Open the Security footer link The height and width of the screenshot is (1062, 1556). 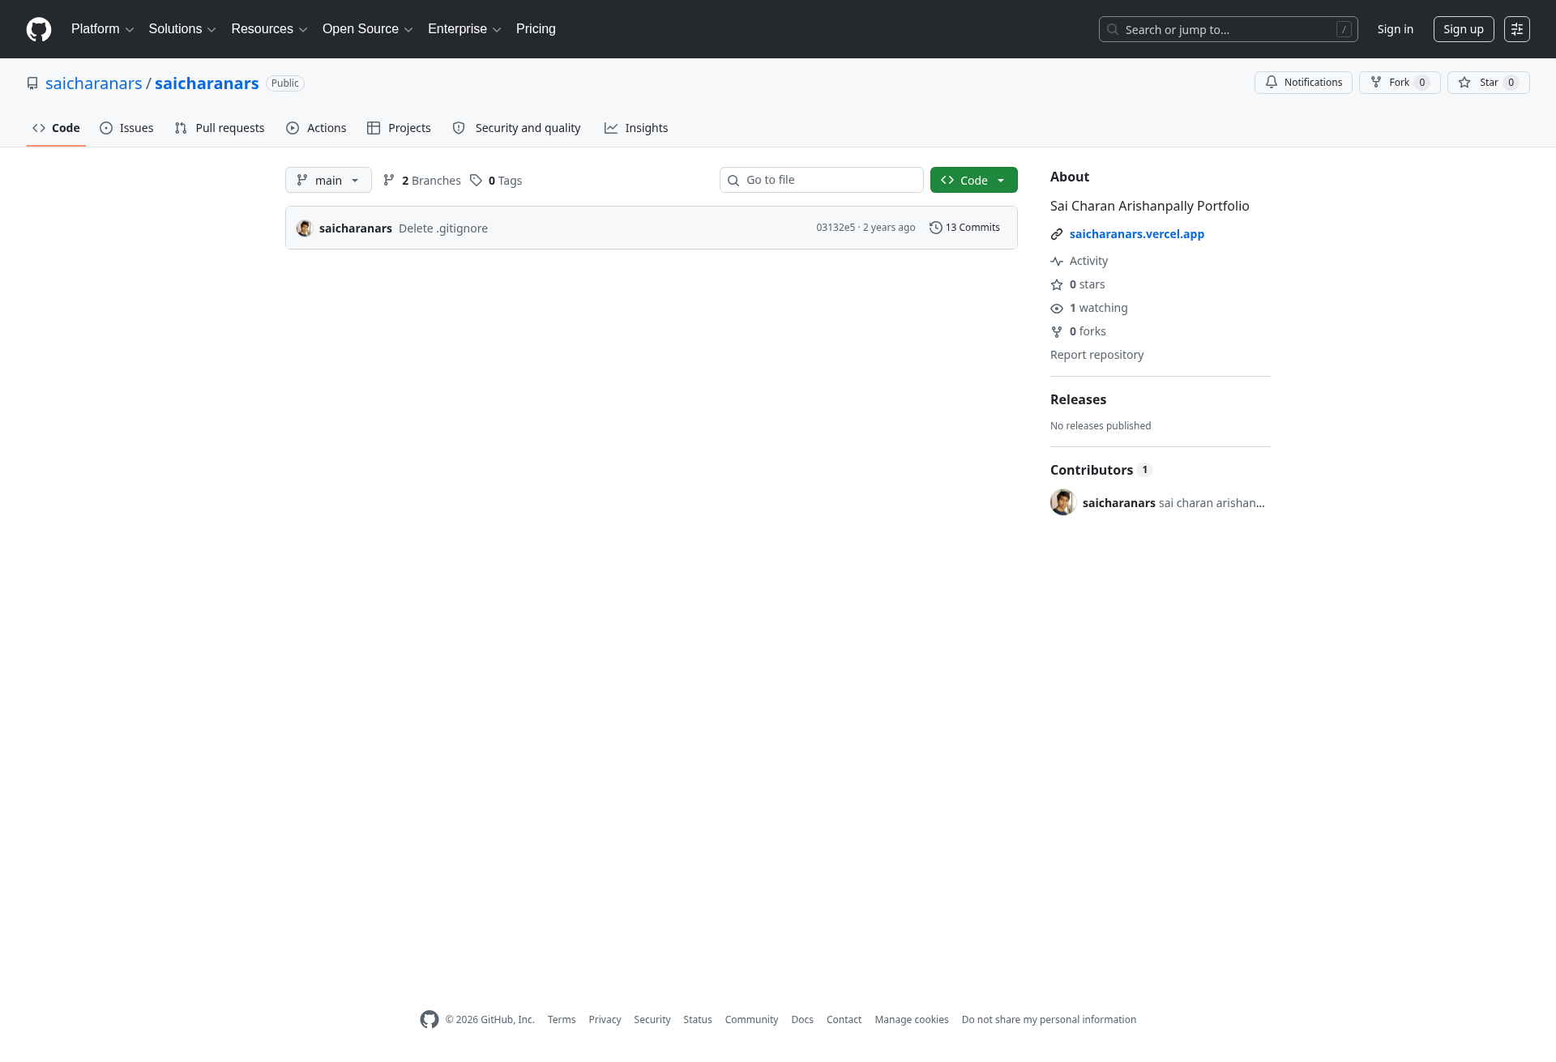[652, 1020]
